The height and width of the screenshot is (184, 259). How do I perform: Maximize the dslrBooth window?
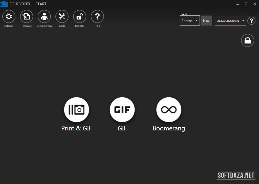coord(246,4)
